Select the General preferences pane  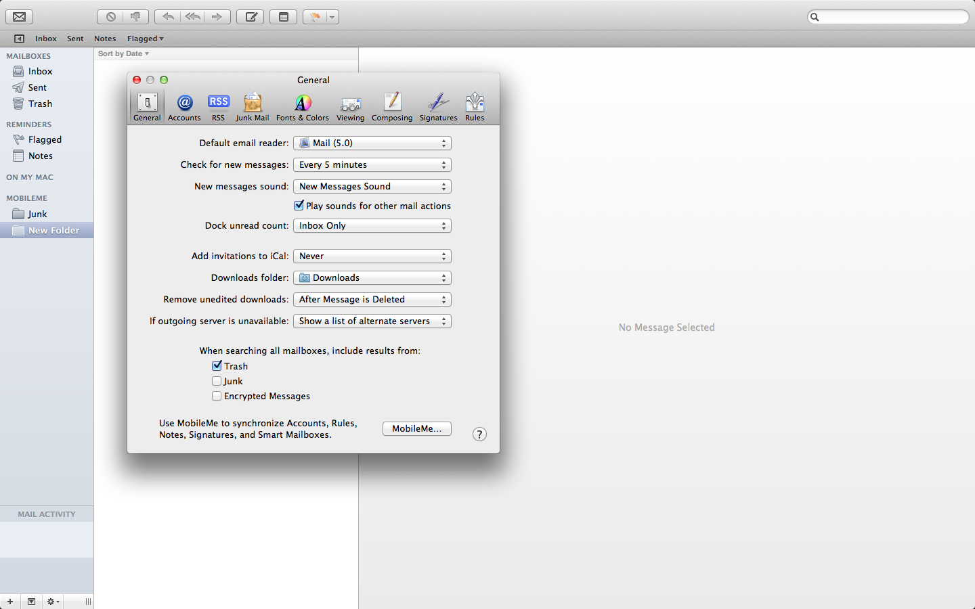[147, 108]
